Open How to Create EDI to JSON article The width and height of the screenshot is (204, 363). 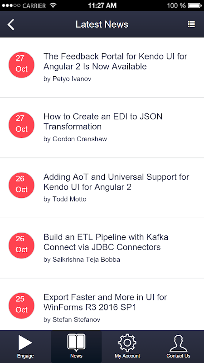pos(103,122)
